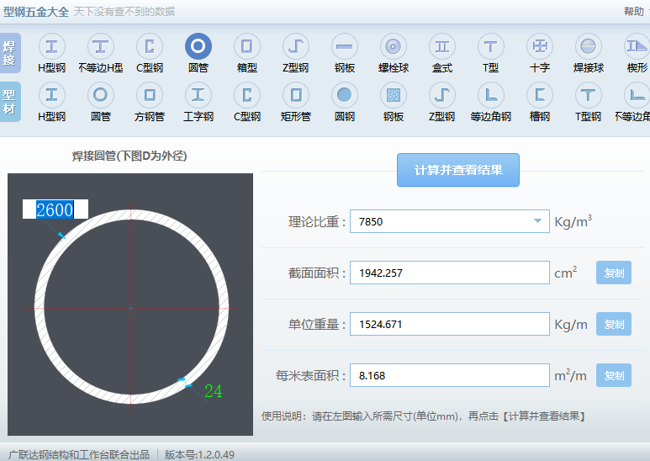Click 广联达钢结构和工作台联合出品 status text
650x461 pixels.
[79, 455]
